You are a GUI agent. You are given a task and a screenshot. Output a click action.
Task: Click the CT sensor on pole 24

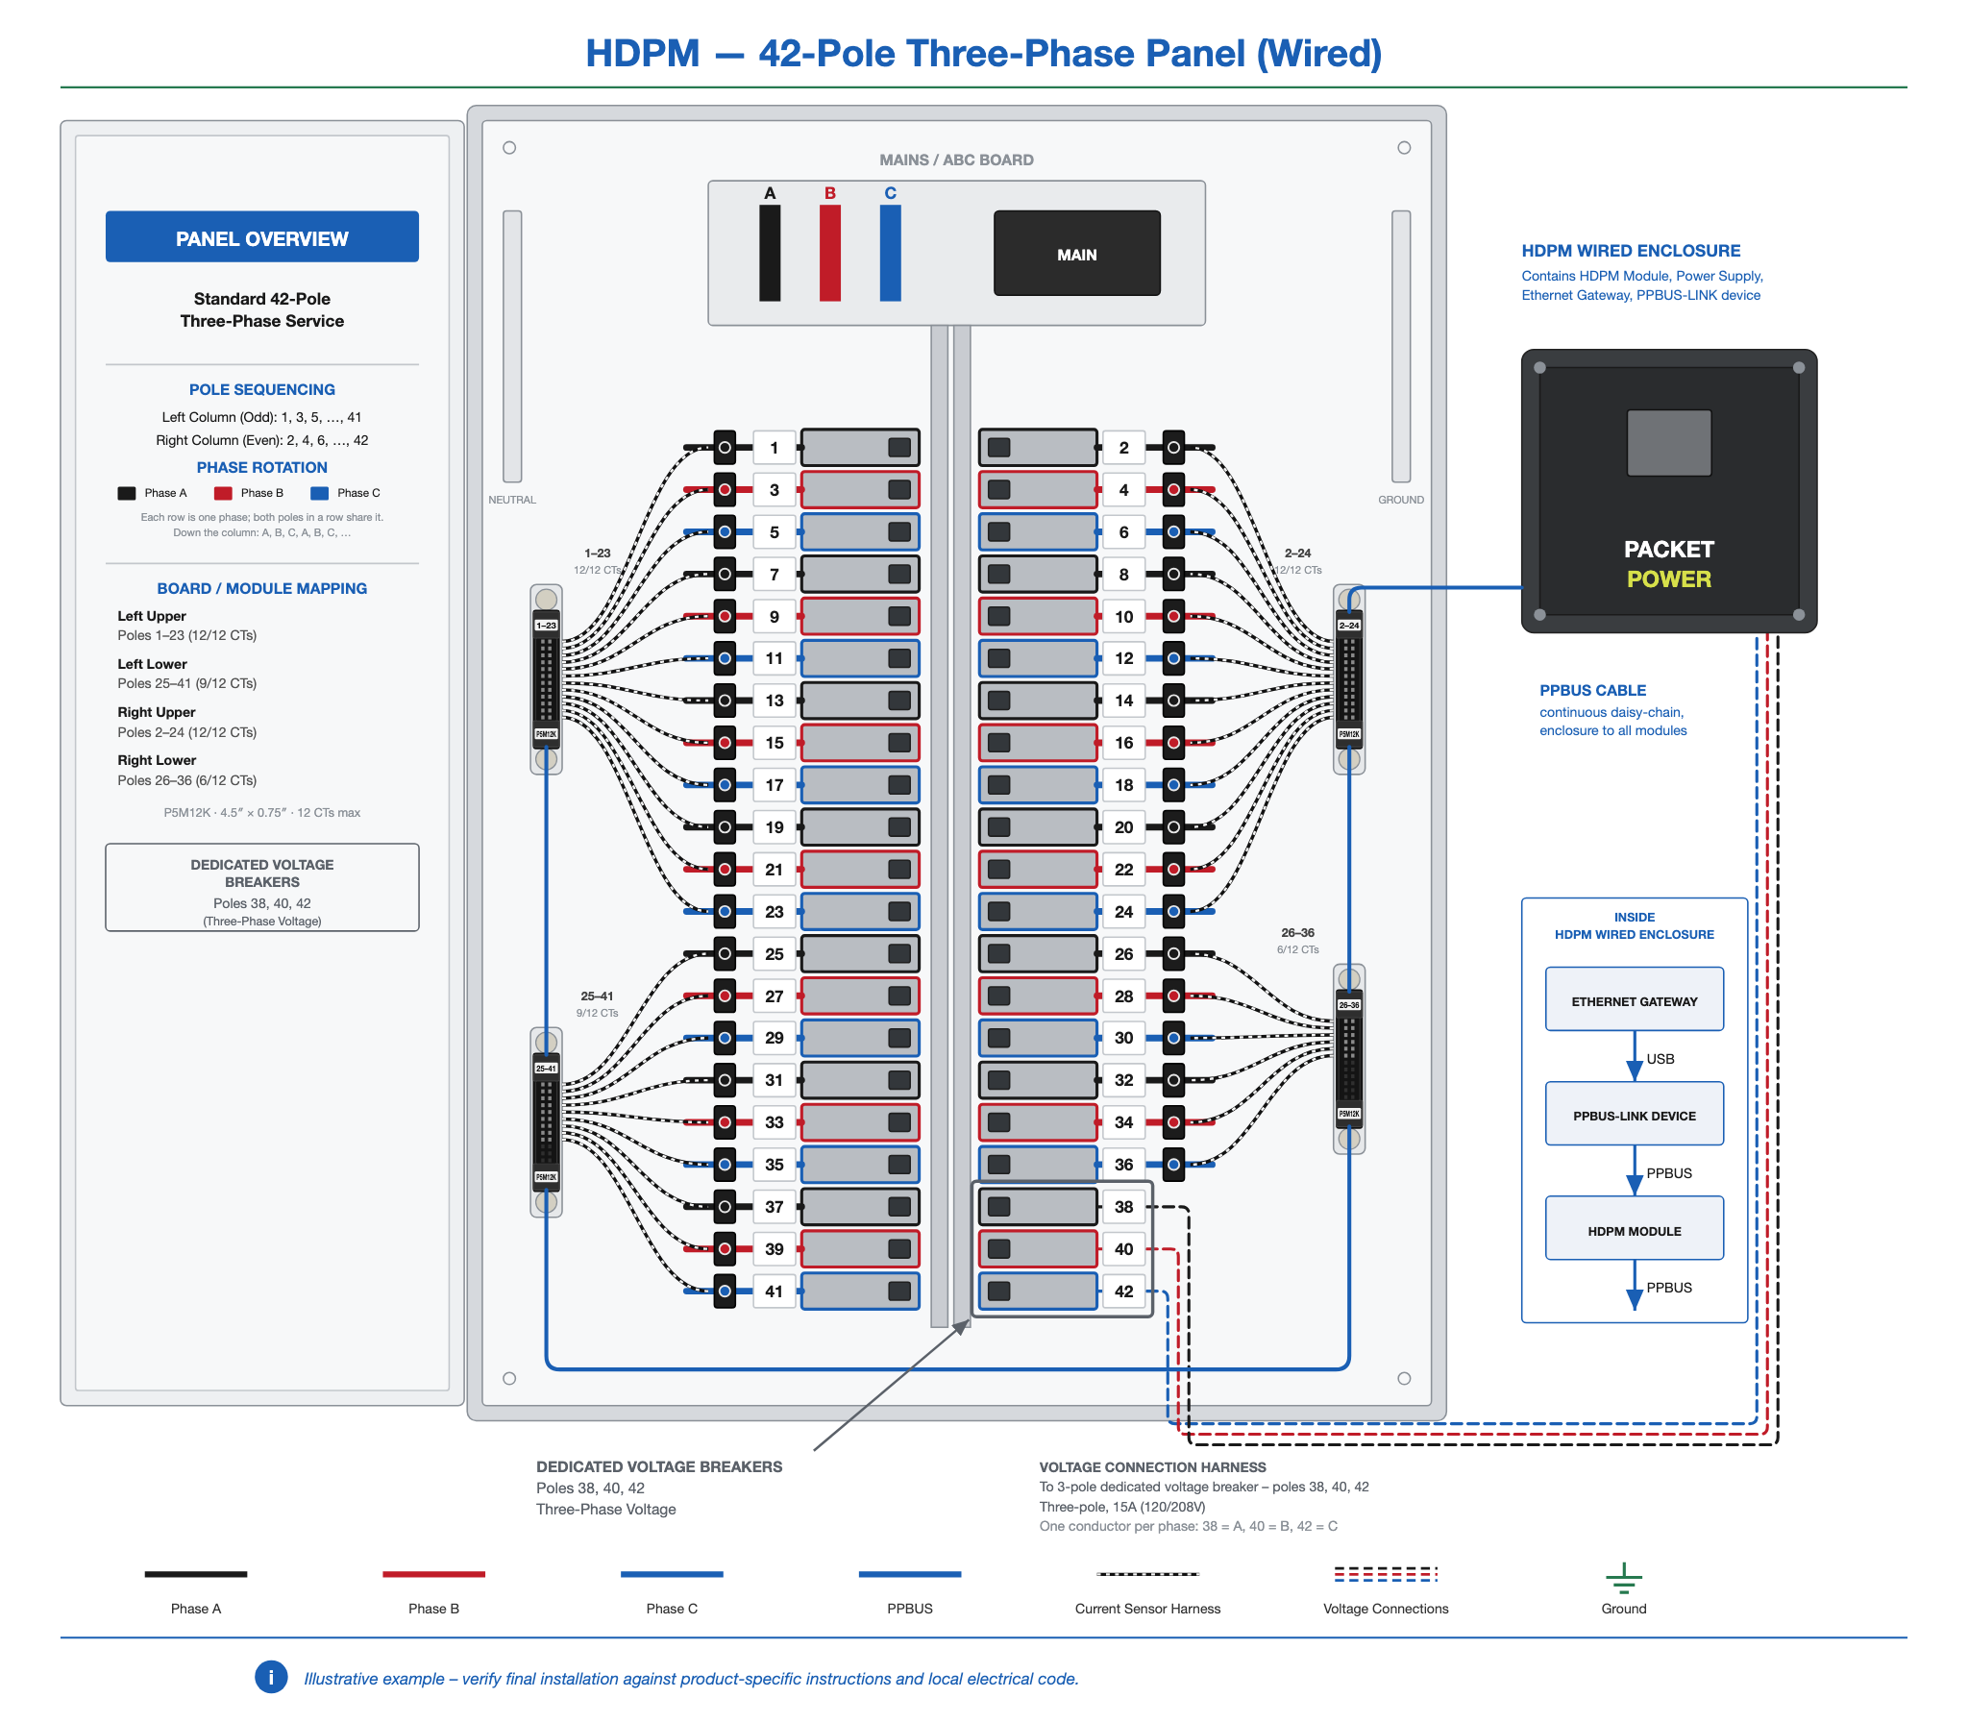click(1173, 911)
